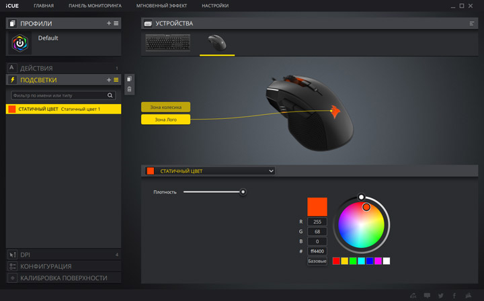Open the Настройки tab
The image size is (484, 301).
point(215,5)
